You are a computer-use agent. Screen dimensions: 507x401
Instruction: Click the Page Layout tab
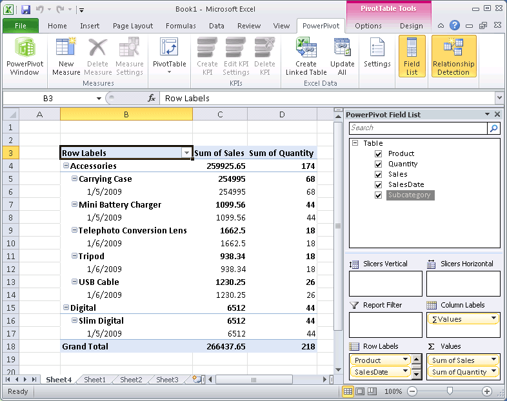(133, 26)
